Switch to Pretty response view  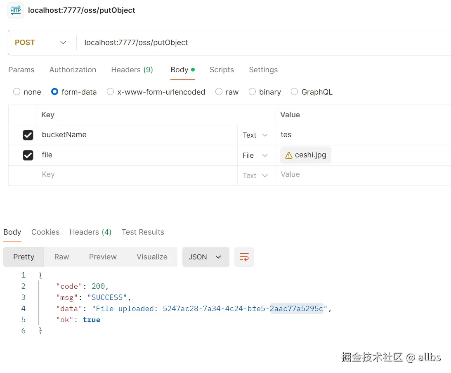(24, 257)
